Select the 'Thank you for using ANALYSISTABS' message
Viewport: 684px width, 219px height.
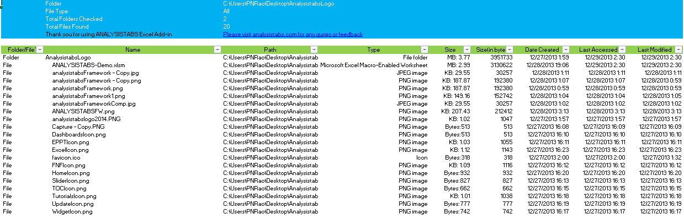coord(109,34)
